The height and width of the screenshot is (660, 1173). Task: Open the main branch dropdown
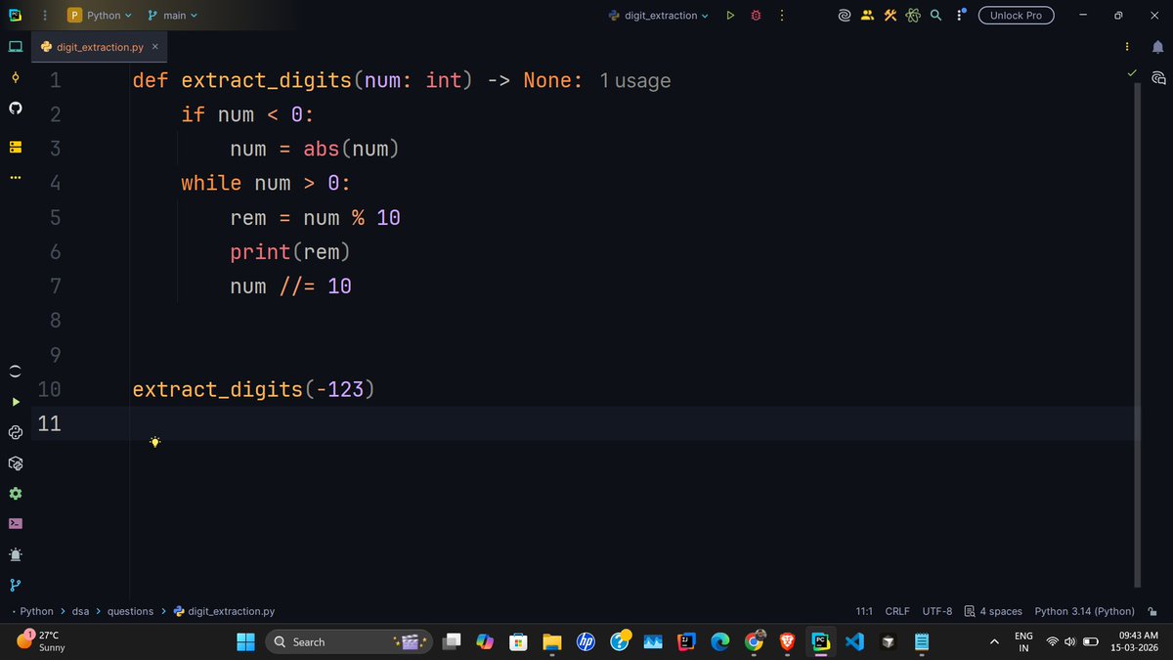click(x=172, y=16)
